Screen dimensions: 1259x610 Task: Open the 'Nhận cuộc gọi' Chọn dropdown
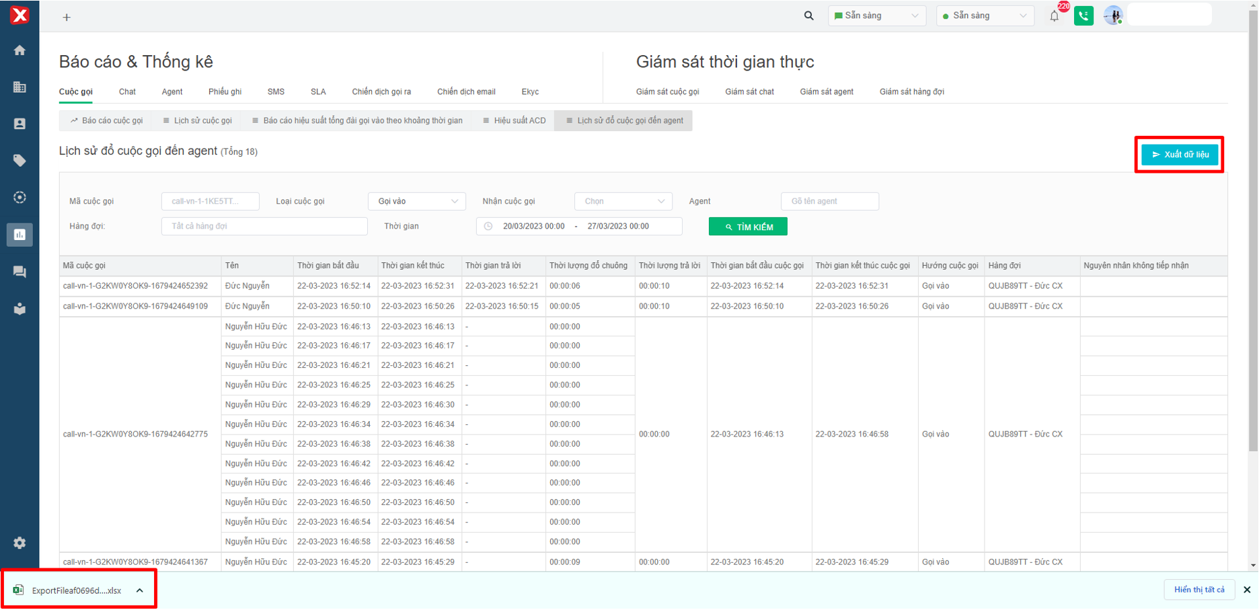click(623, 201)
